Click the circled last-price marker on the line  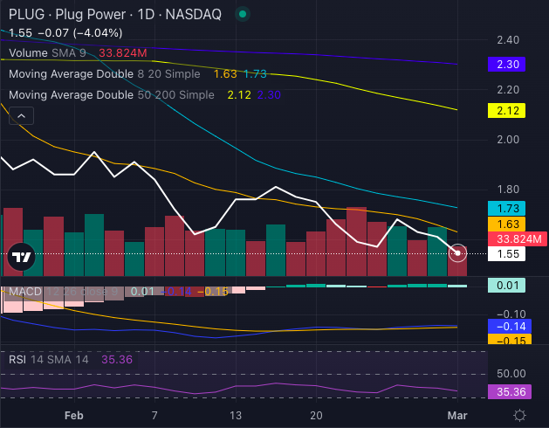pyautogui.click(x=459, y=253)
